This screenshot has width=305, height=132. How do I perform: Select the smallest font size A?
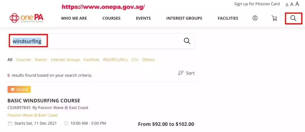(x=287, y=5)
